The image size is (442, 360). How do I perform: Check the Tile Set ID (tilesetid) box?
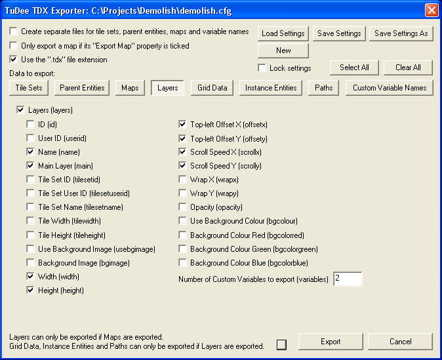click(30, 179)
